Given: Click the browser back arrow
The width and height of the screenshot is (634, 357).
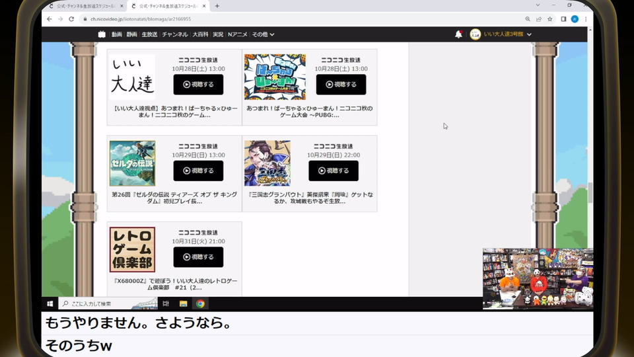Looking at the screenshot, I should tap(50, 19).
